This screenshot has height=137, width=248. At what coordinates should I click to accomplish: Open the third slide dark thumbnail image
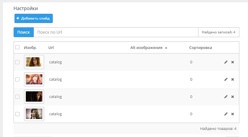[34, 97]
